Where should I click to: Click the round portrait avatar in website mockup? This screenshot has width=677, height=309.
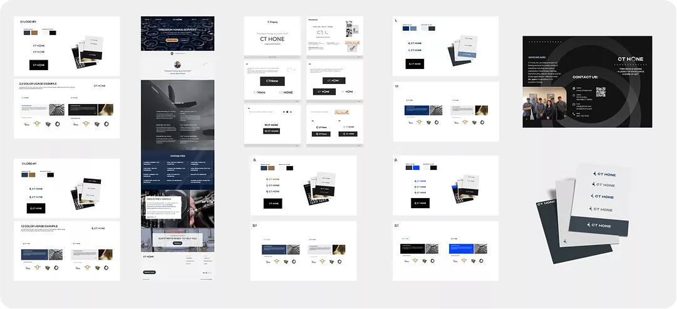pyautogui.click(x=177, y=65)
